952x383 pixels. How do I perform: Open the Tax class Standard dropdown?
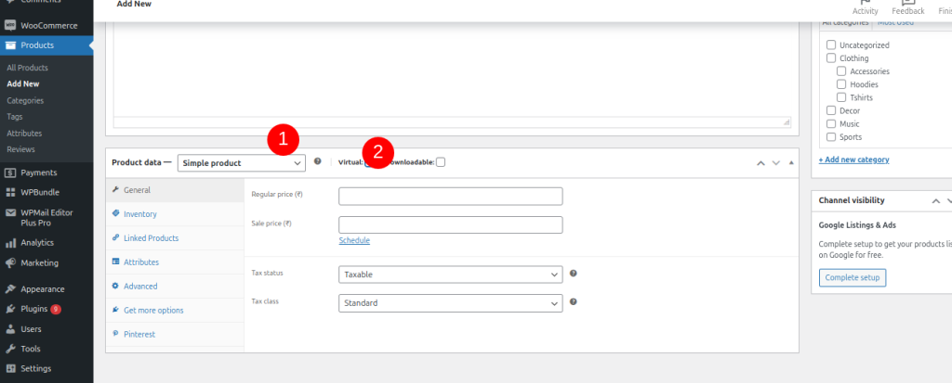(x=451, y=303)
